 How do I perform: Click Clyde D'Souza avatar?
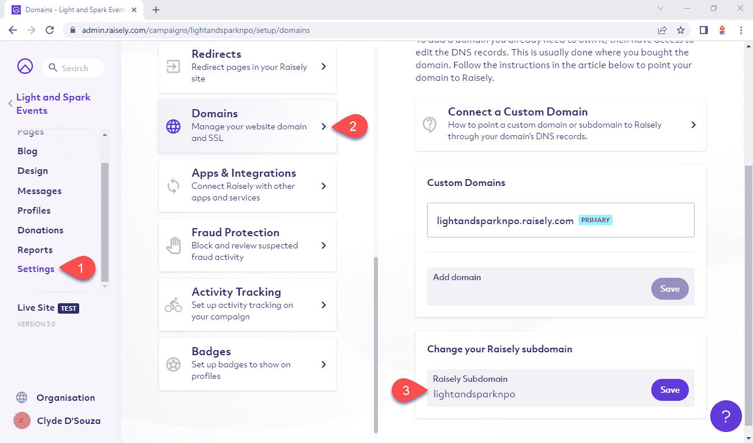click(x=22, y=420)
